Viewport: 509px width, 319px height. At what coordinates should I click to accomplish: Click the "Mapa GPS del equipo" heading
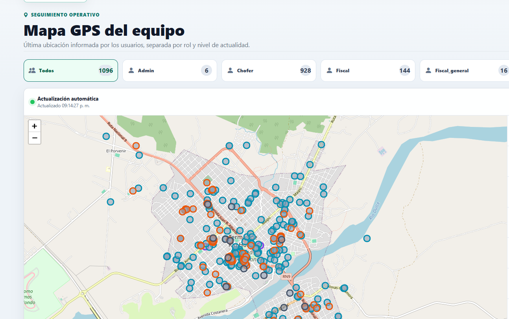coord(104,30)
